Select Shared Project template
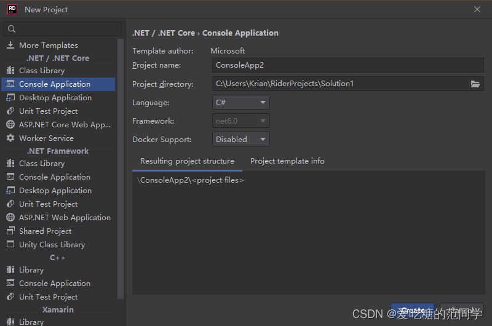Viewport: 492px width, 326px height. pyautogui.click(x=45, y=231)
